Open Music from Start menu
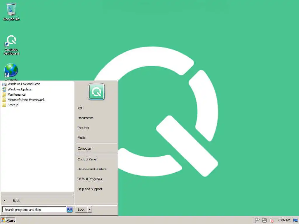 [x=81, y=138]
